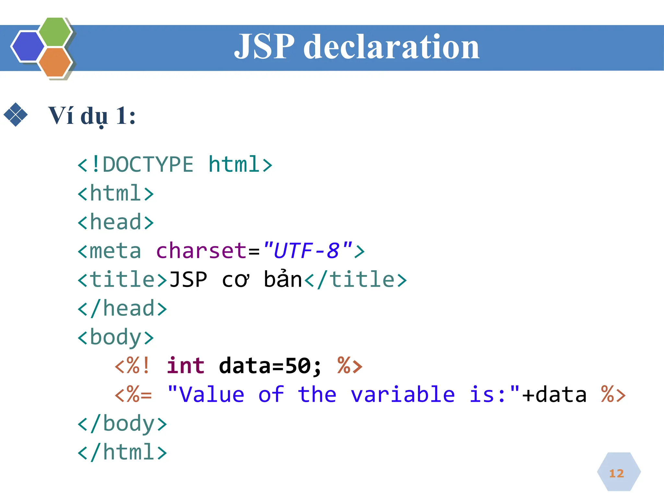Image resolution: width=664 pixels, height=498 pixels.
Task: Click the line "<!DOCTYPE html>"
Action: pyautogui.click(x=175, y=164)
